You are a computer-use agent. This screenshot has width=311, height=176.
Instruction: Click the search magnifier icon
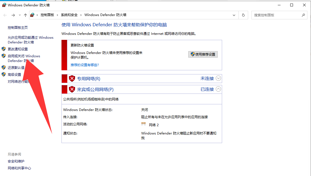coord(303,15)
